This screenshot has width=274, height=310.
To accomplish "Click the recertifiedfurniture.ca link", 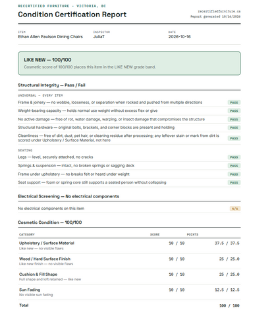I will pyautogui.click(x=219, y=11).
